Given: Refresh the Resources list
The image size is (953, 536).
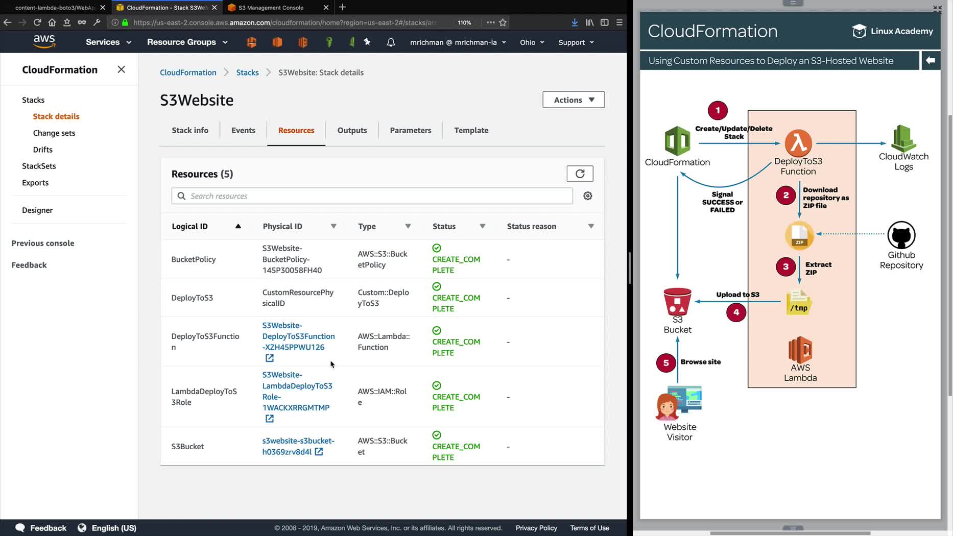Looking at the screenshot, I should (x=580, y=174).
